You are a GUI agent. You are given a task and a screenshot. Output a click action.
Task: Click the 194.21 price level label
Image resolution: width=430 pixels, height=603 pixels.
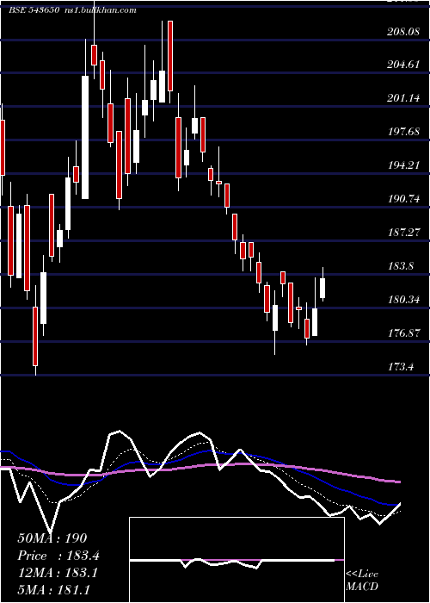pos(403,165)
